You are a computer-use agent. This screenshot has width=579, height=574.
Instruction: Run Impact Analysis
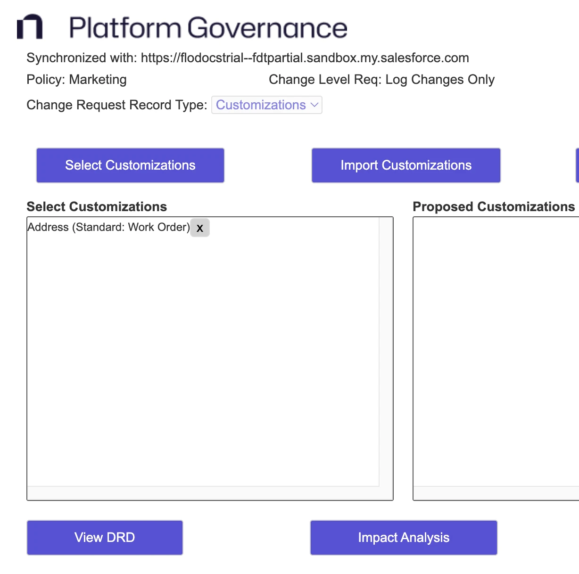404,538
